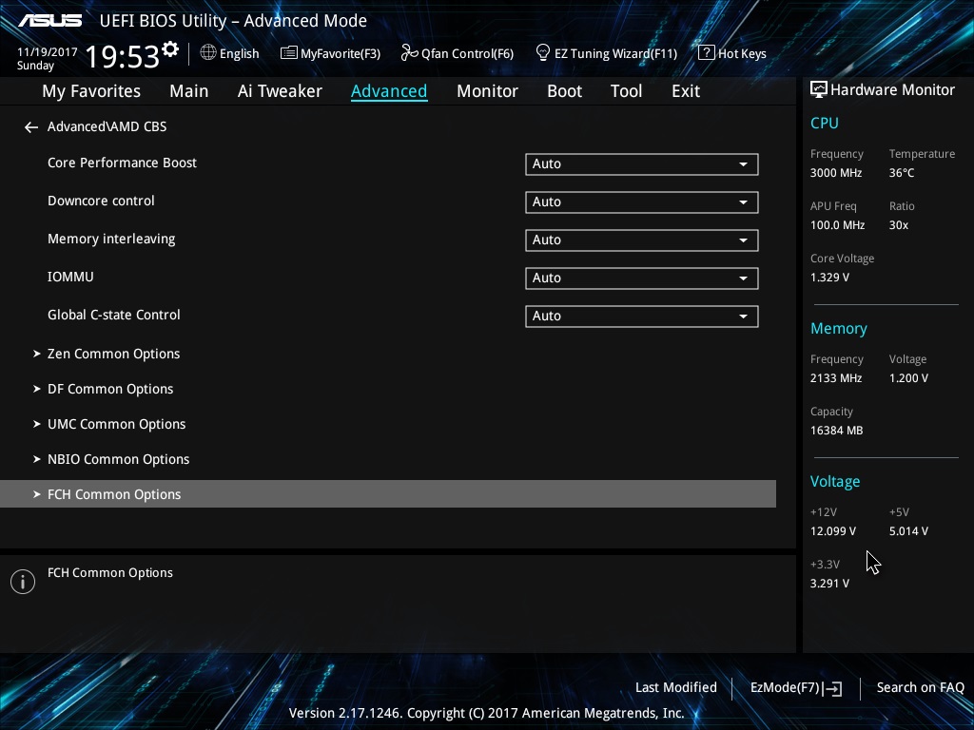Click the Core Voltage value 1.329 V
The height and width of the screenshot is (730, 974).
[829, 278]
